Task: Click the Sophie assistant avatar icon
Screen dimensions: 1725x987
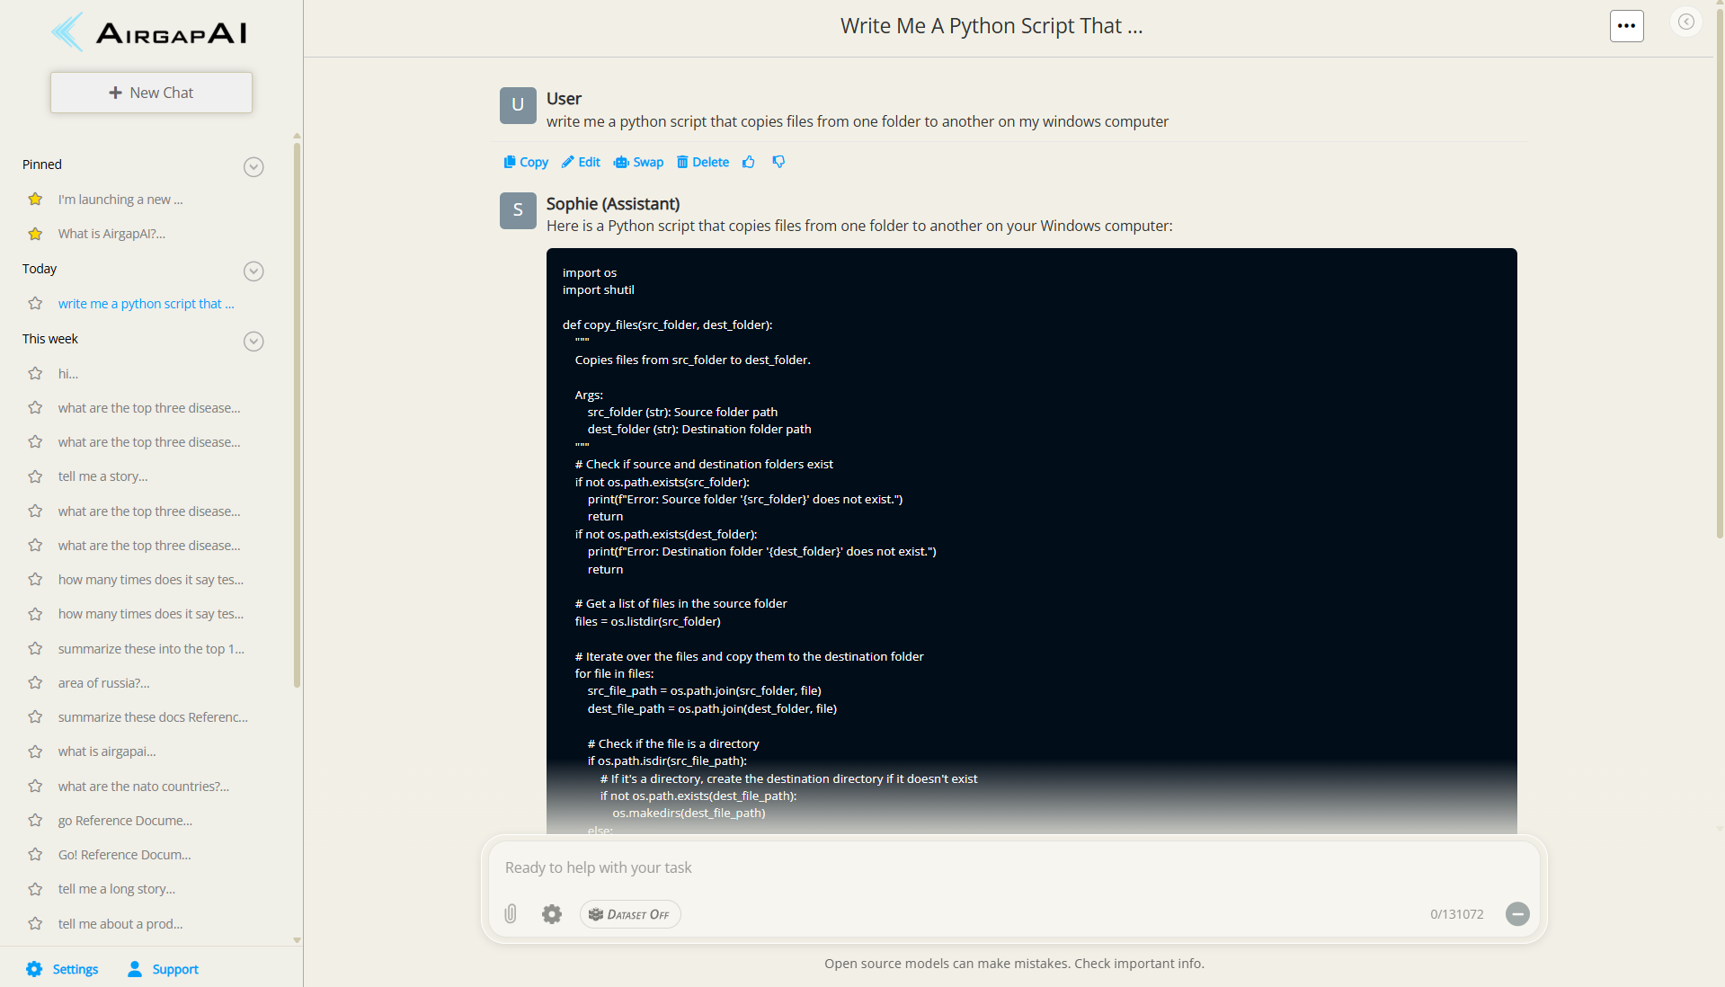Action: click(518, 210)
